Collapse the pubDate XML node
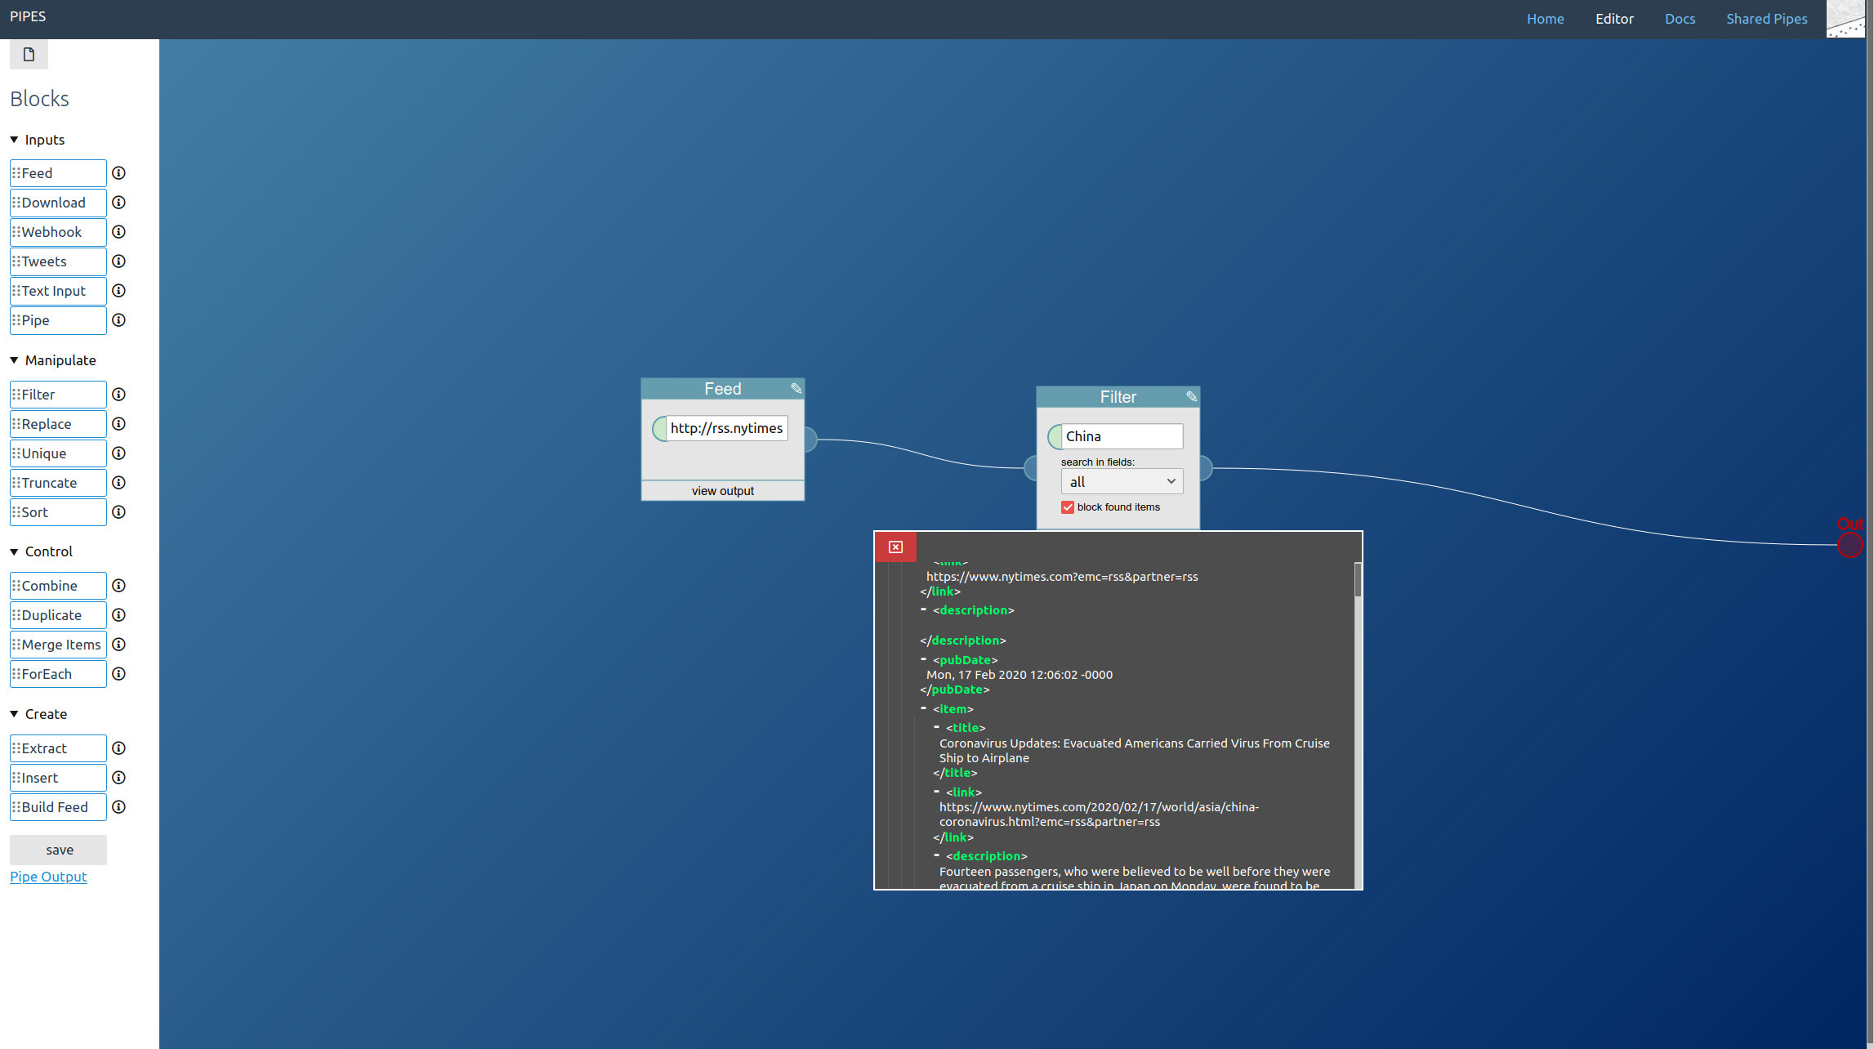This screenshot has height=1049, width=1874. pos(923,659)
